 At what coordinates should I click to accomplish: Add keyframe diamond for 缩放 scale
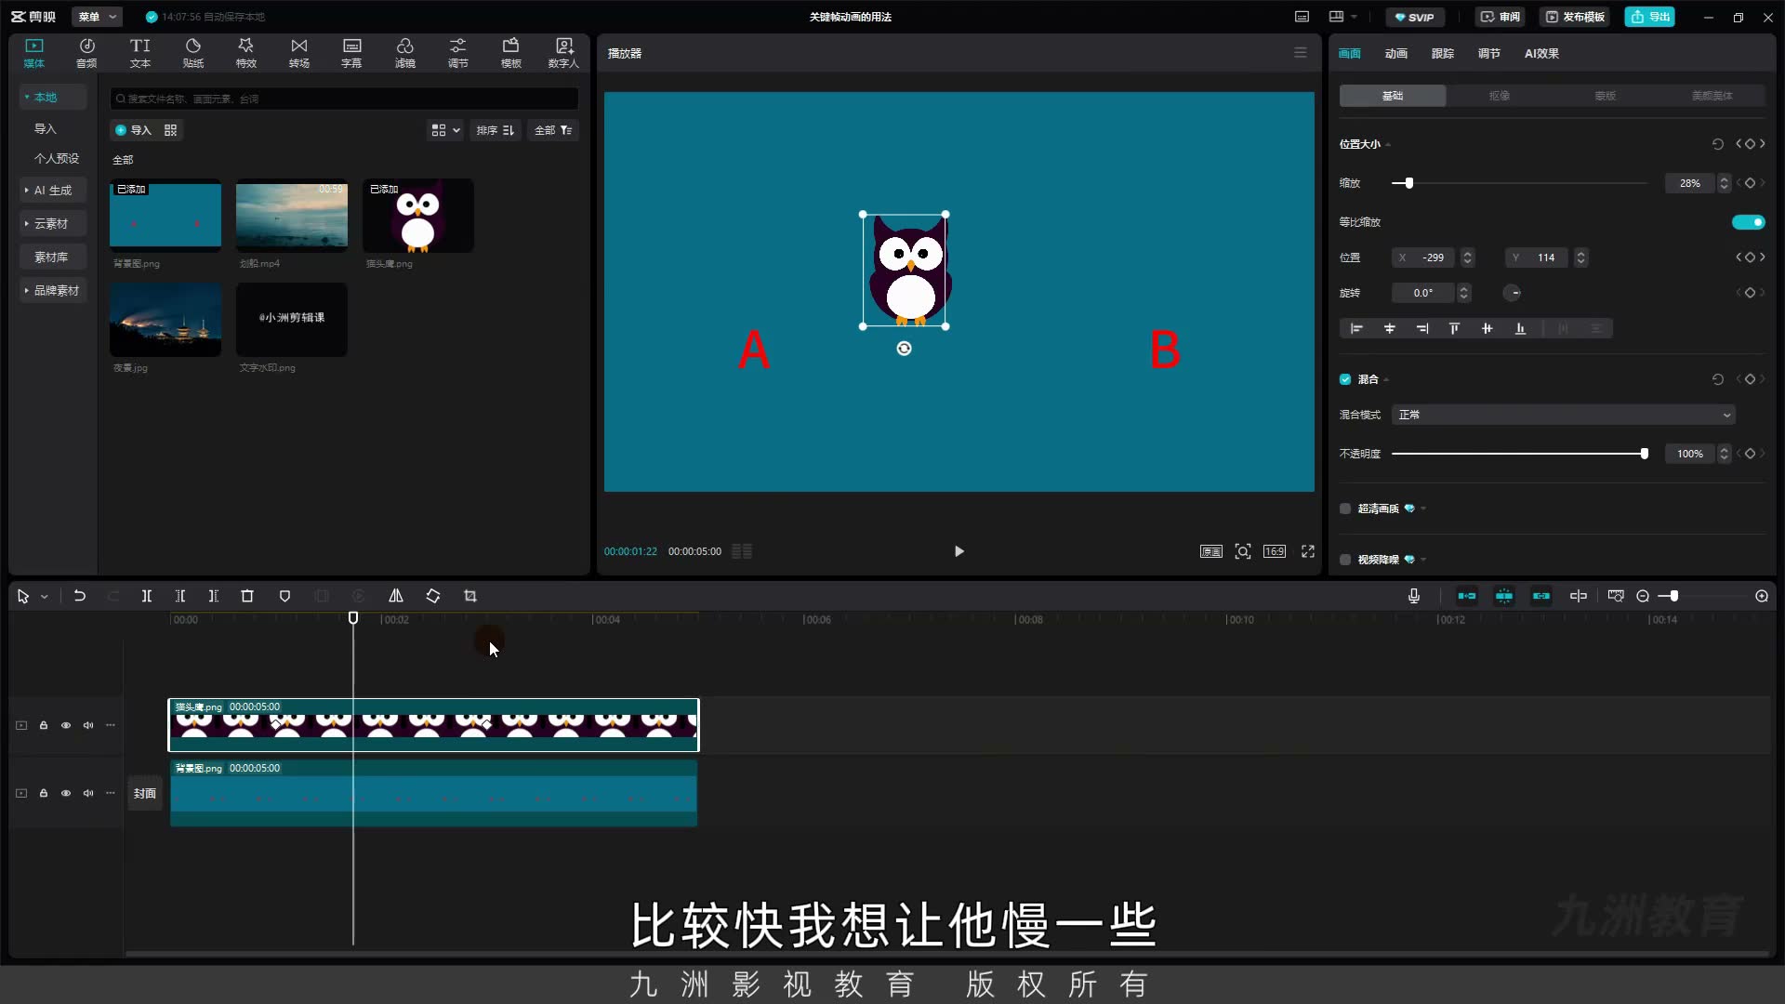point(1750,183)
